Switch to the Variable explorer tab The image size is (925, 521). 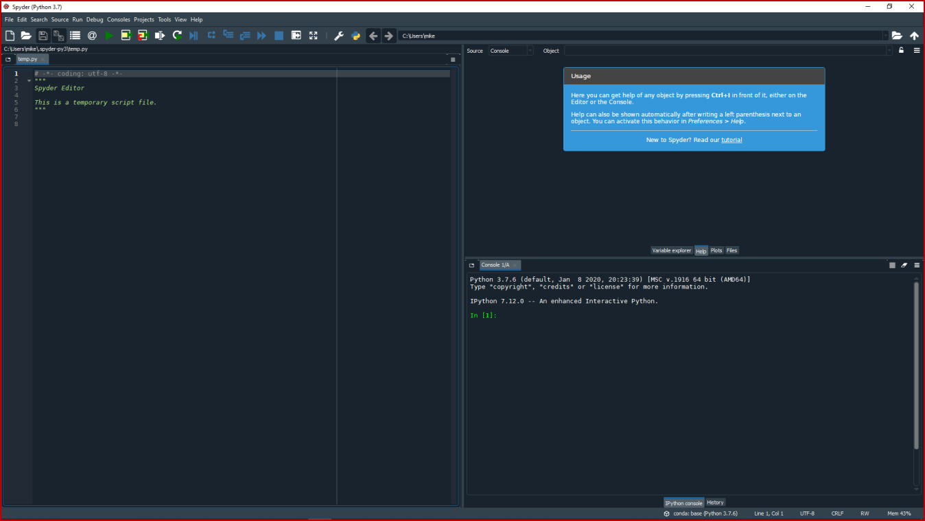point(672,250)
